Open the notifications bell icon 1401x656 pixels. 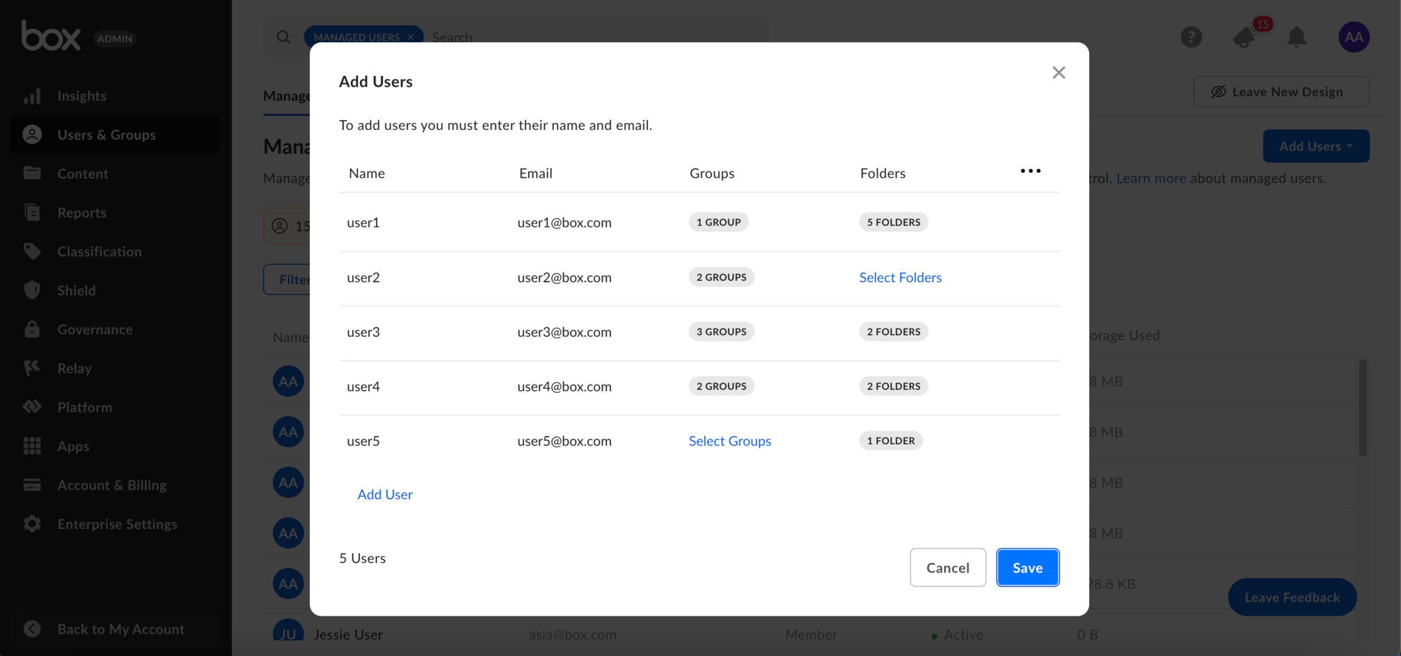tap(1296, 37)
